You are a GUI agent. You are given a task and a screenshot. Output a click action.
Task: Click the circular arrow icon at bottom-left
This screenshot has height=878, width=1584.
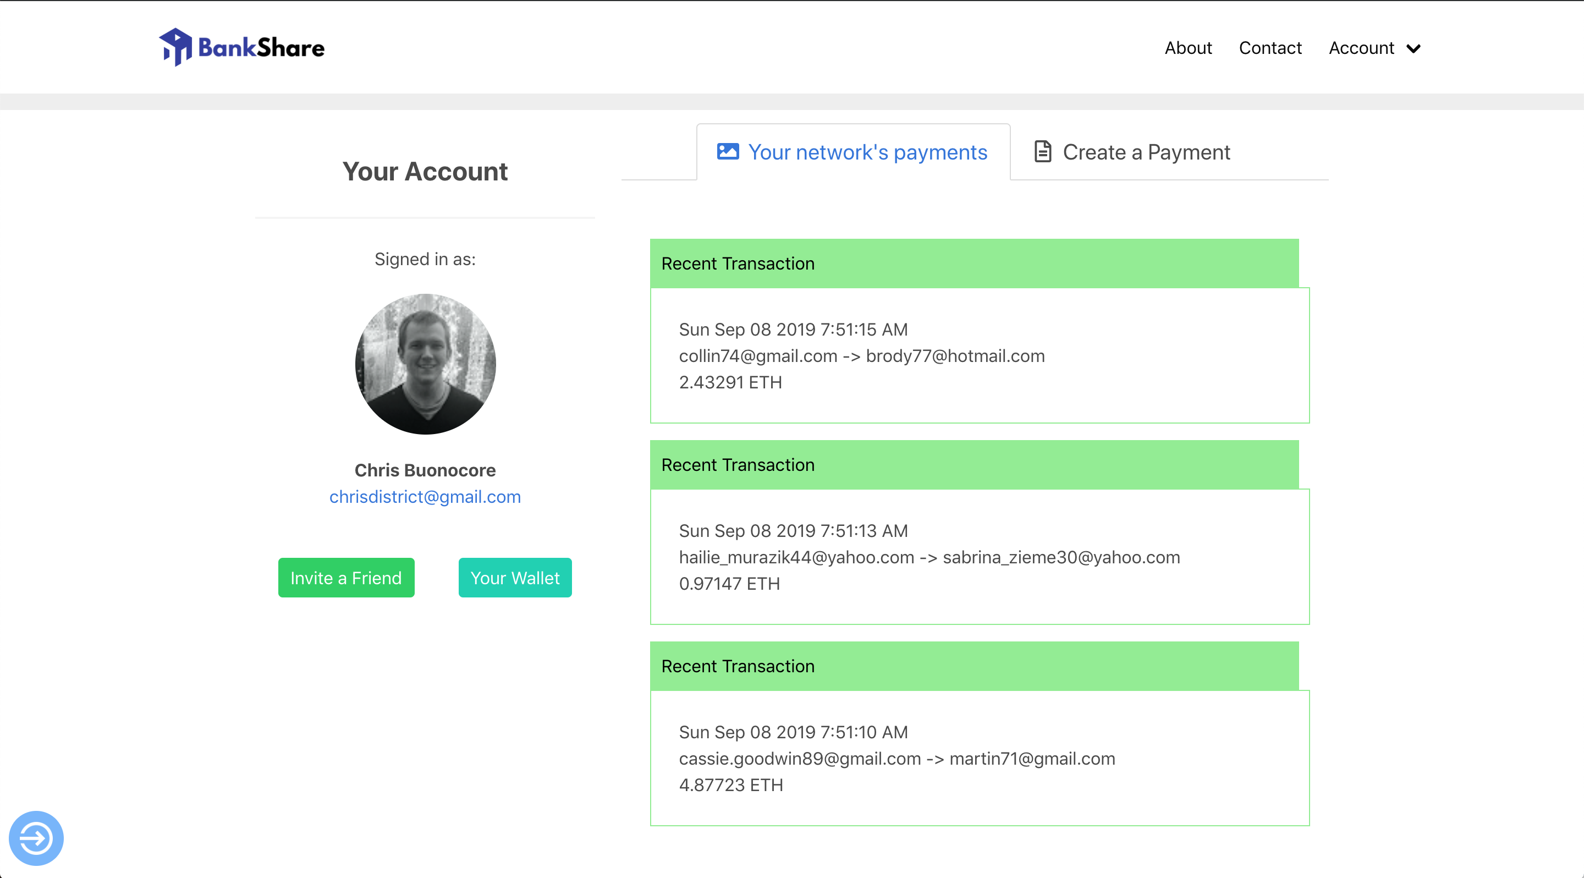(36, 837)
